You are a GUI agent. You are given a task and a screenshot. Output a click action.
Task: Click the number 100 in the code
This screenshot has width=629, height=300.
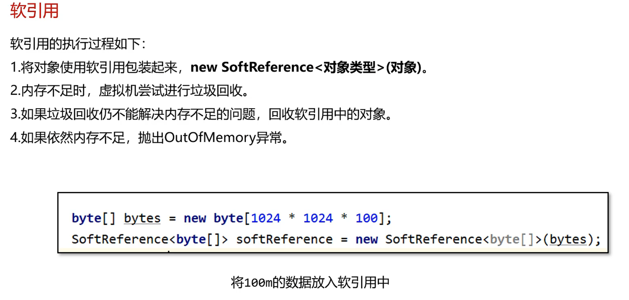coord(366,218)
